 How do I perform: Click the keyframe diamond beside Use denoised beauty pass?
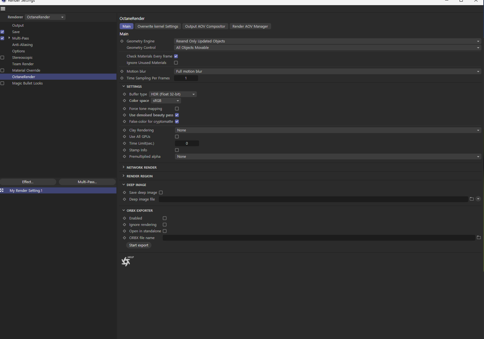pos(124,115)
